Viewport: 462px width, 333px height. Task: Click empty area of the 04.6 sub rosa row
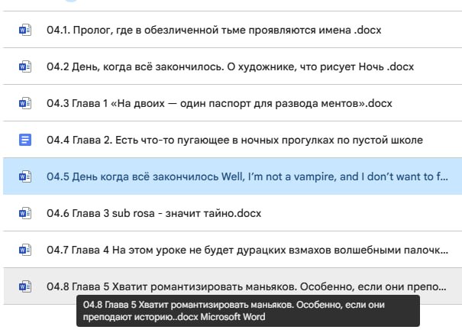coord(360,213)
